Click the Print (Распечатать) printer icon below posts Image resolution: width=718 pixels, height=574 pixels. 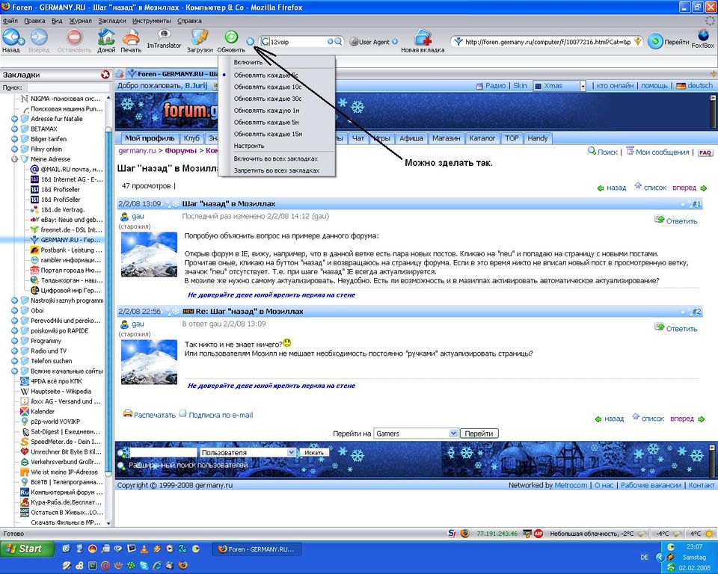[128, 414]
